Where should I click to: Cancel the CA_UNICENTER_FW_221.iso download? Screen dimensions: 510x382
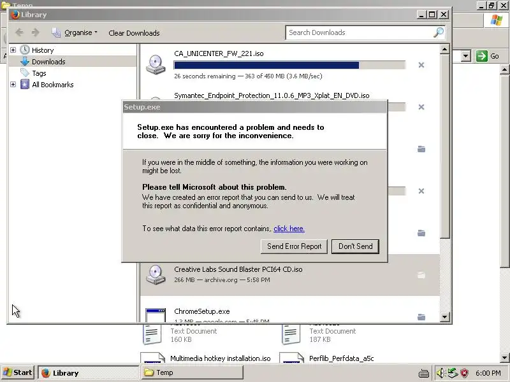(x=421, y=65)
